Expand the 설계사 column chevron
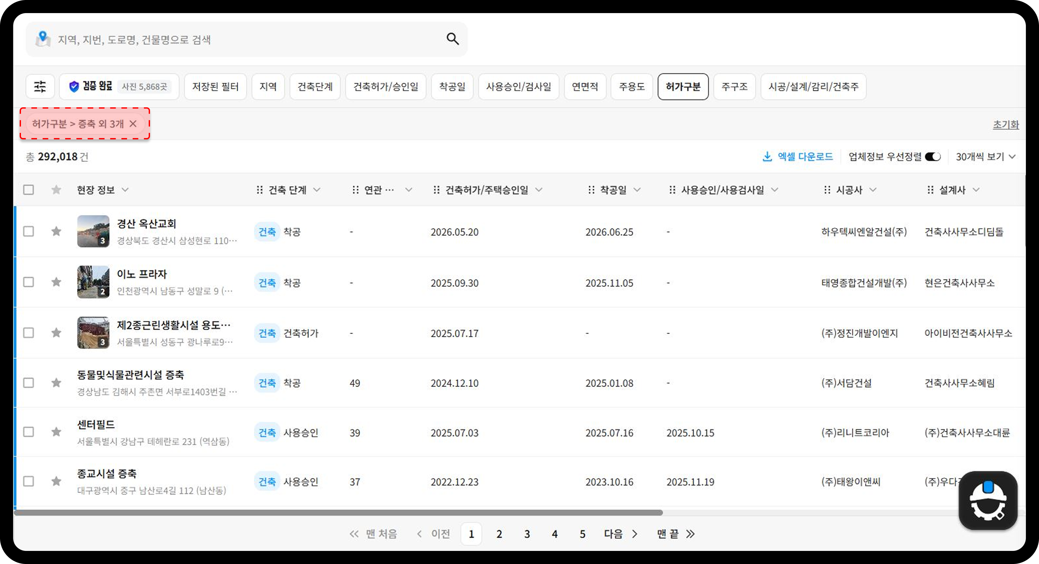 [976, 190]
